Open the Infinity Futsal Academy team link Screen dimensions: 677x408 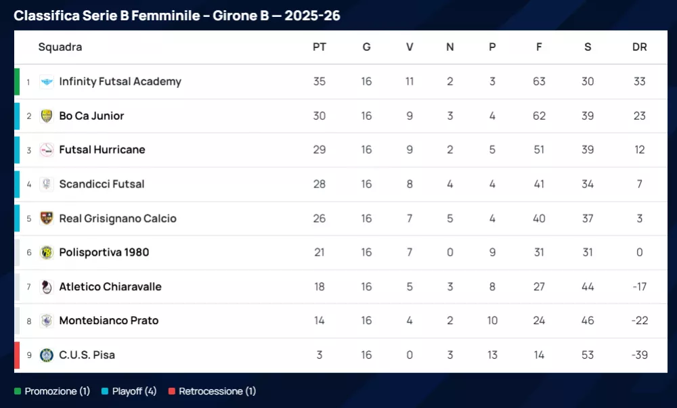(120, 82)
